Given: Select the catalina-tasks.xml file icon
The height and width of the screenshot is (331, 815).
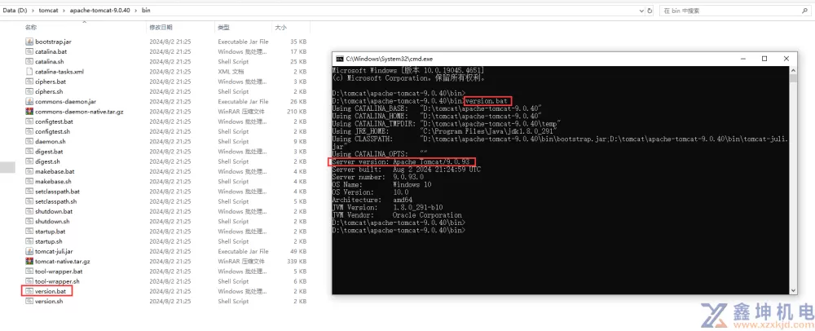Looking at the screenshot, I should 29,72.
